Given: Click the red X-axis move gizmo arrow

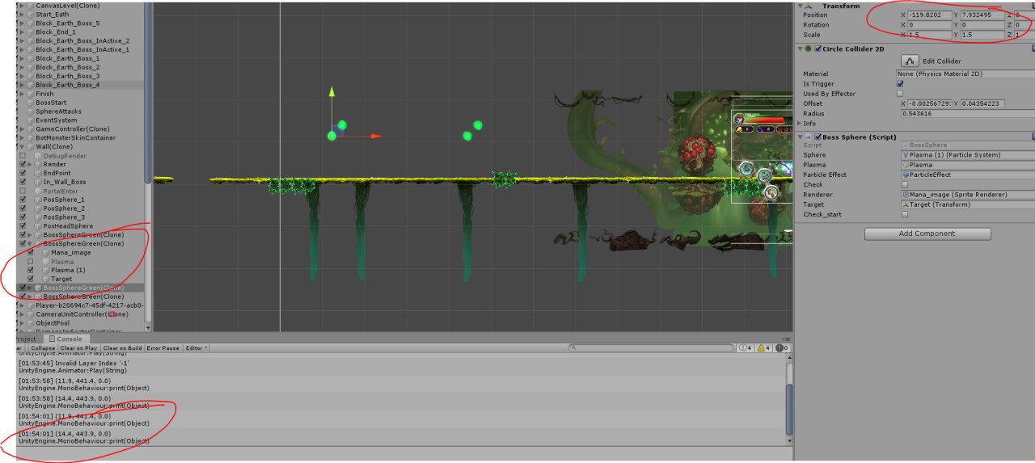Looking at the screenshot, I should point(375,136).
